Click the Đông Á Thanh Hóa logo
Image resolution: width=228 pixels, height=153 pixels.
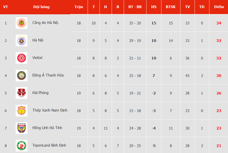pos(21,75)
